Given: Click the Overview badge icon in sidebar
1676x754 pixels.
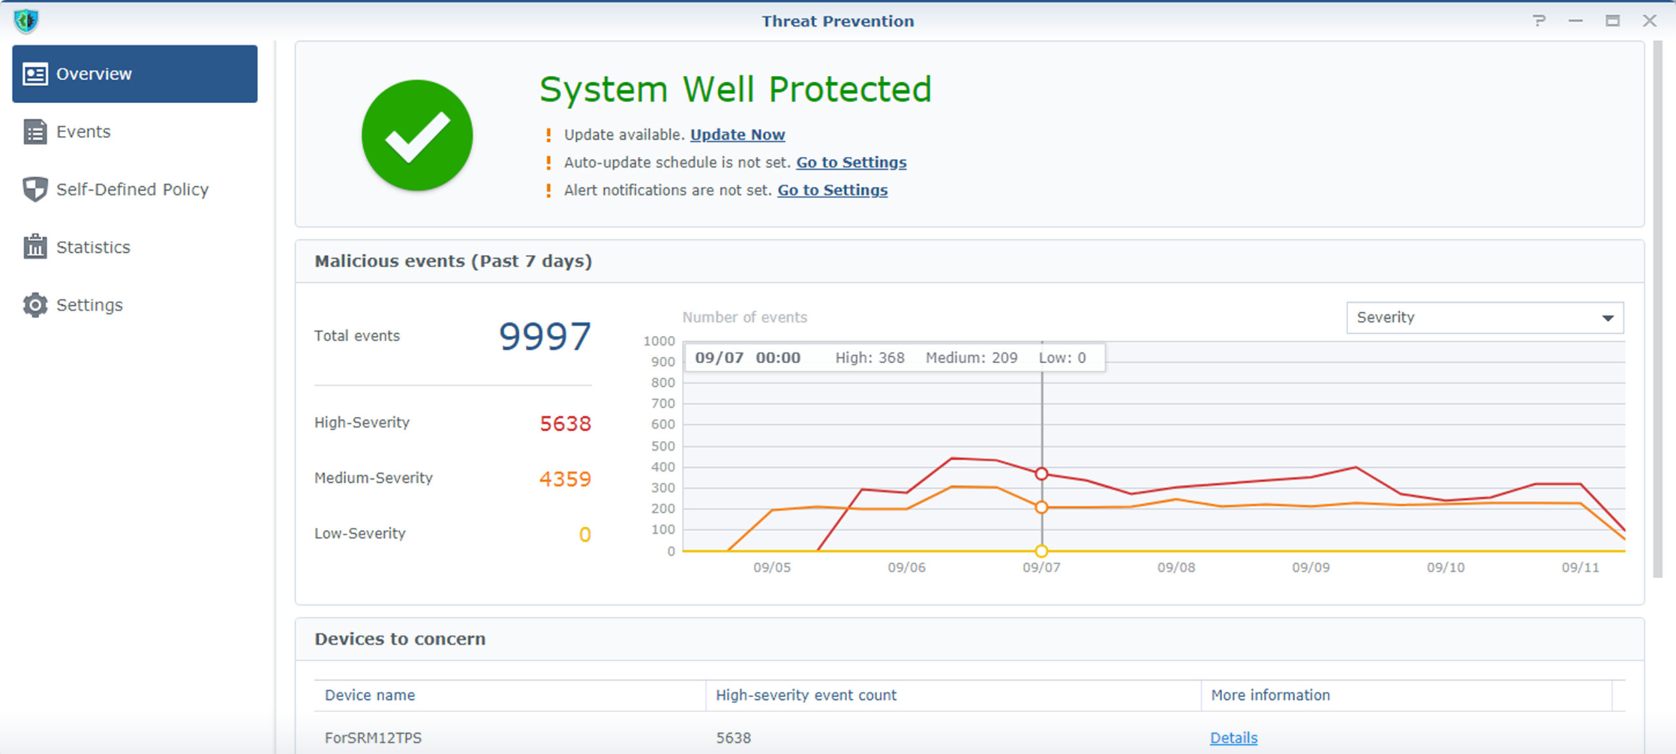Looking at the screenshot, I should click(x=35, y=73).
